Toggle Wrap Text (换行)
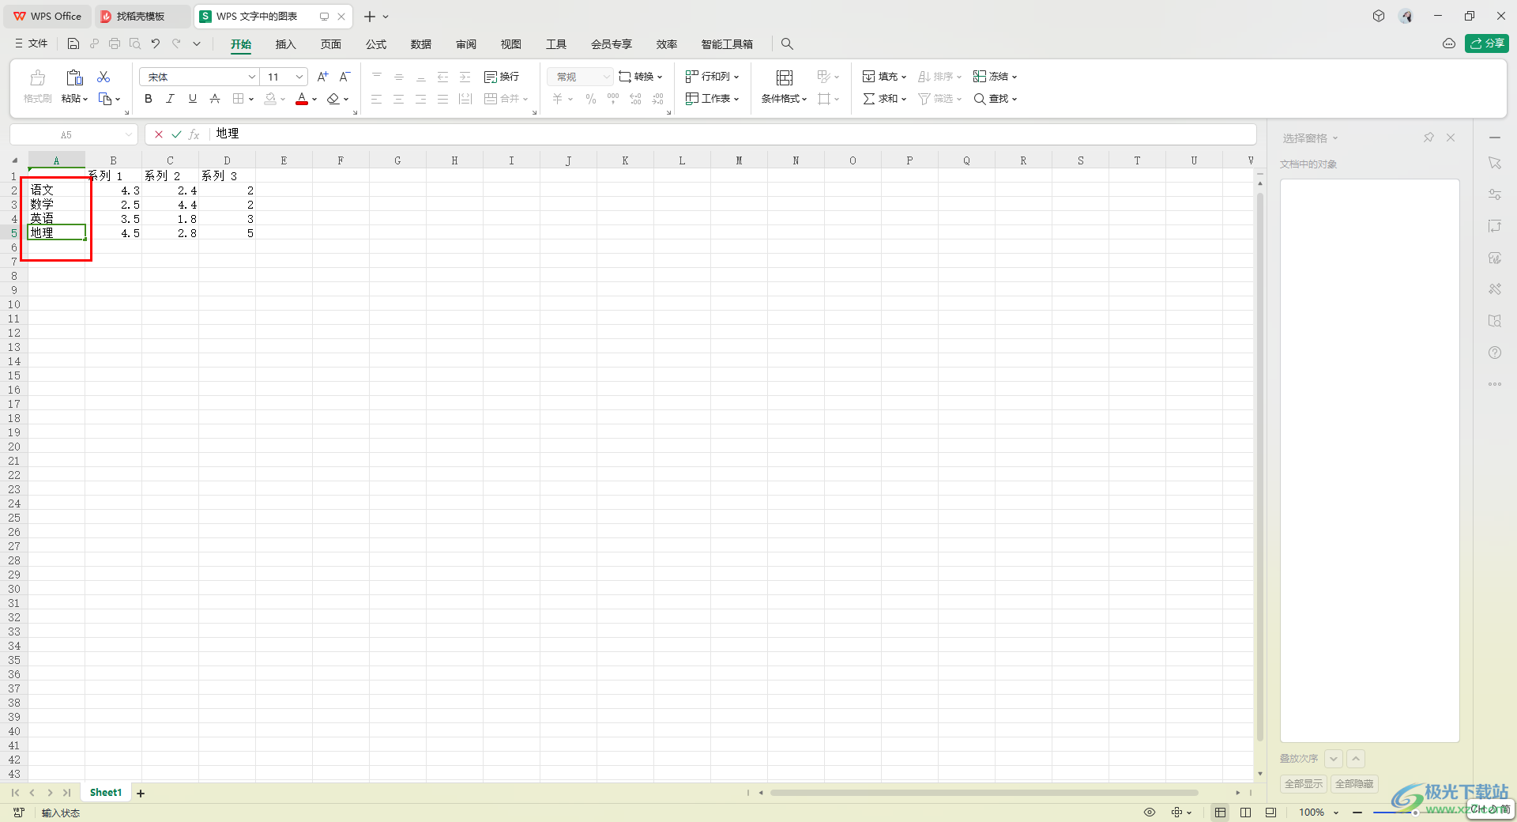 (x=502, y=77)
